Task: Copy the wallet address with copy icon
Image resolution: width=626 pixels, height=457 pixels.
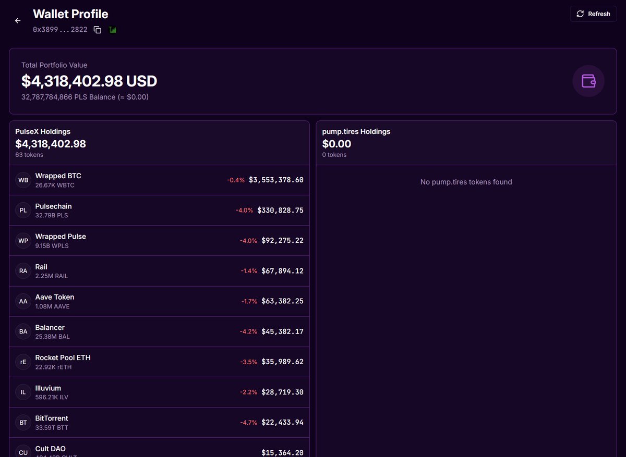Action: 98,30
